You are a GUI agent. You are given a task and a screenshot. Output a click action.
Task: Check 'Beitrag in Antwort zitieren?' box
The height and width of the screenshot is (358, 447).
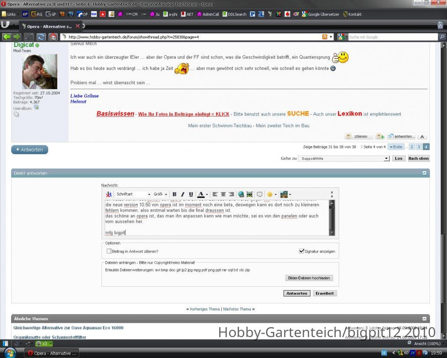(x=109, y=251)
